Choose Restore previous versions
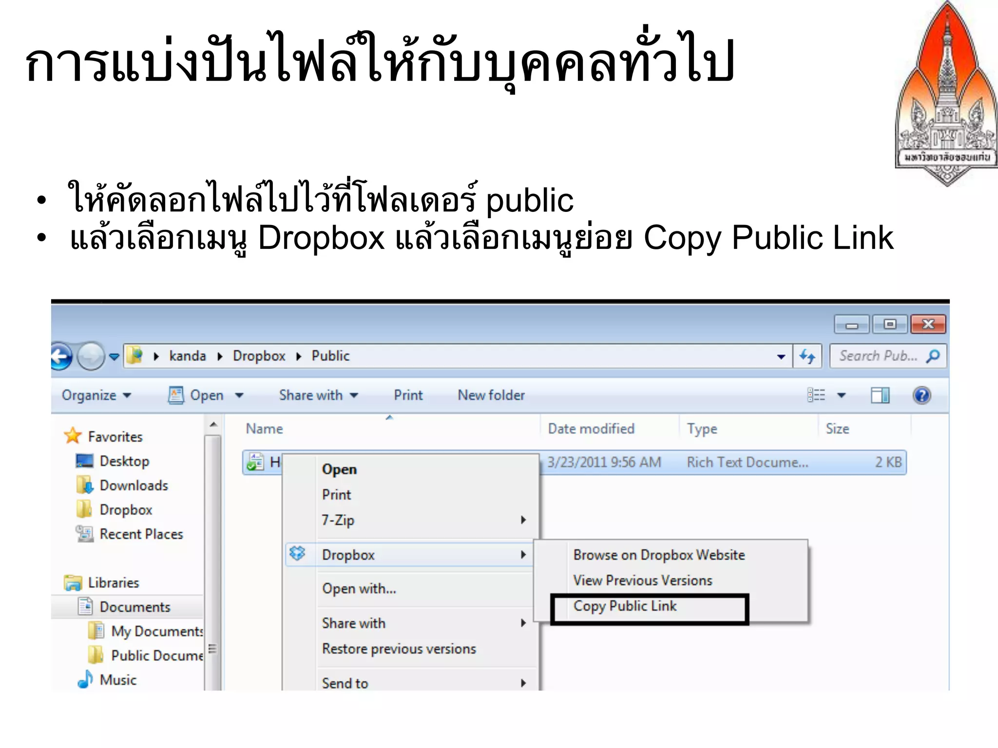The image size is (998, 748). [399, 649]
